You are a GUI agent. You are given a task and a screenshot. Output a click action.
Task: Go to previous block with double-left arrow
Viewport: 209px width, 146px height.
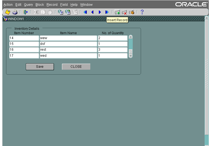click(x=85, y=12)
